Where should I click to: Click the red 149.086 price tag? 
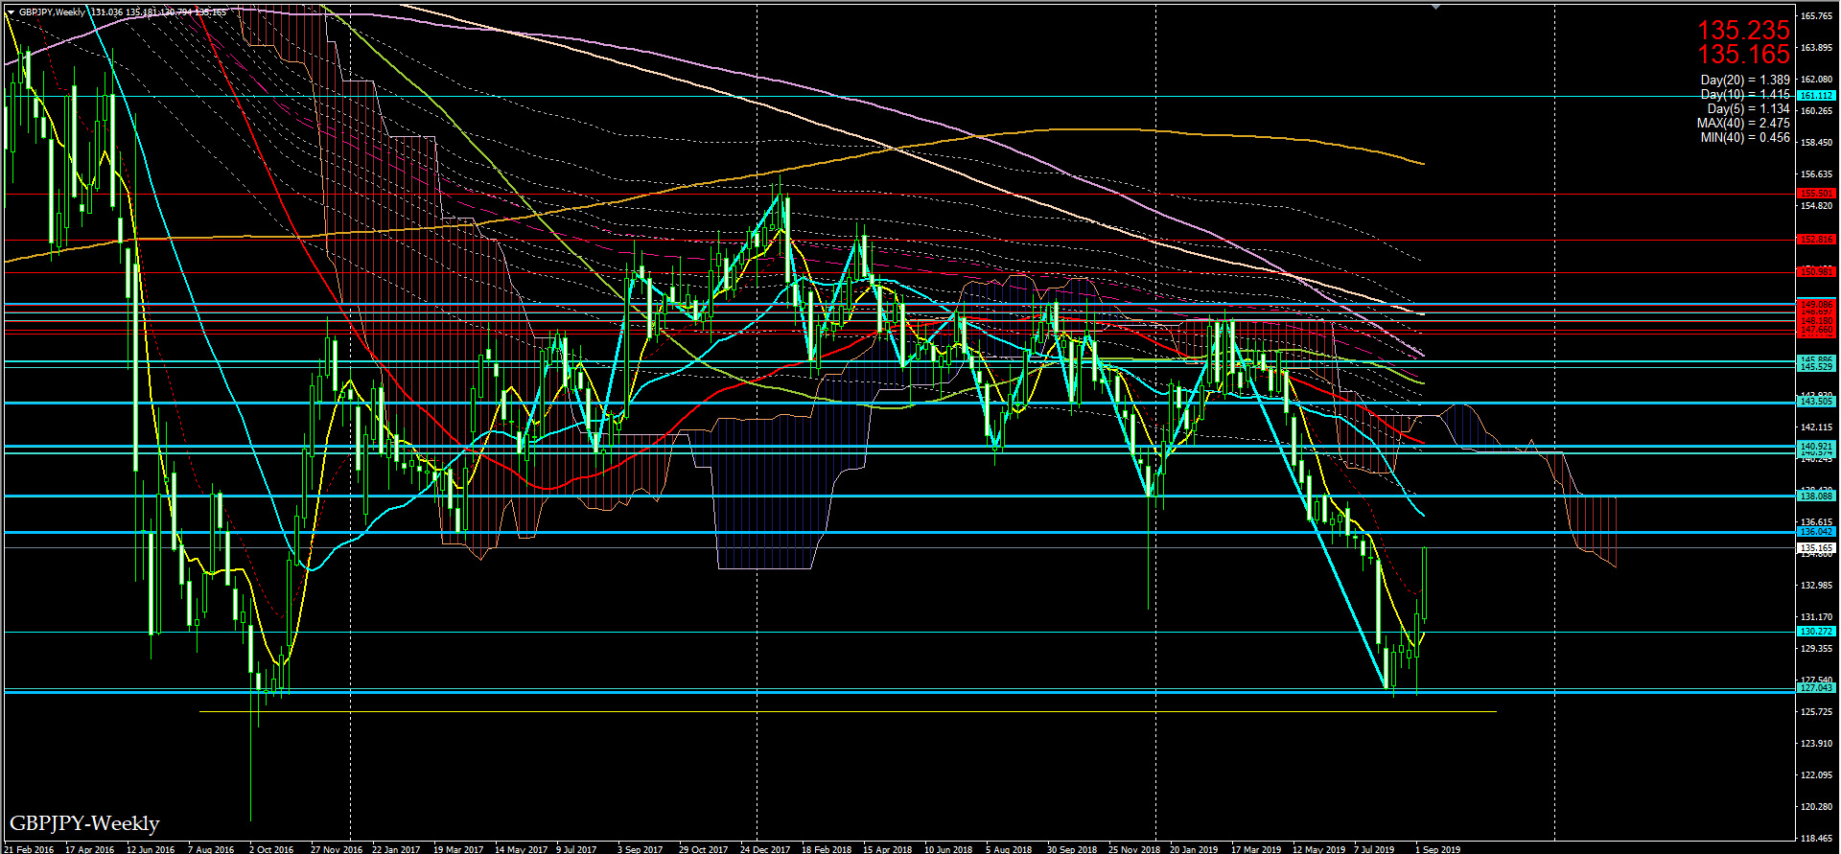(x=1817, y=305)
